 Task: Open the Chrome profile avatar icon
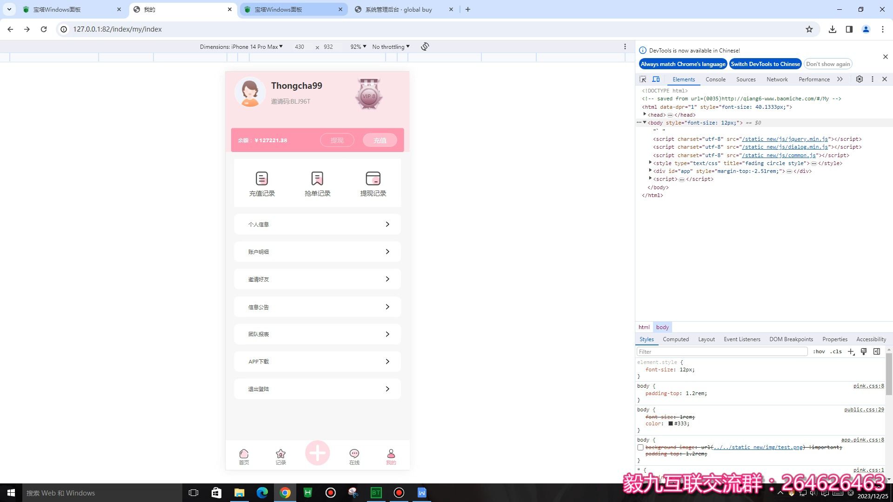click(x=866, y=29)
